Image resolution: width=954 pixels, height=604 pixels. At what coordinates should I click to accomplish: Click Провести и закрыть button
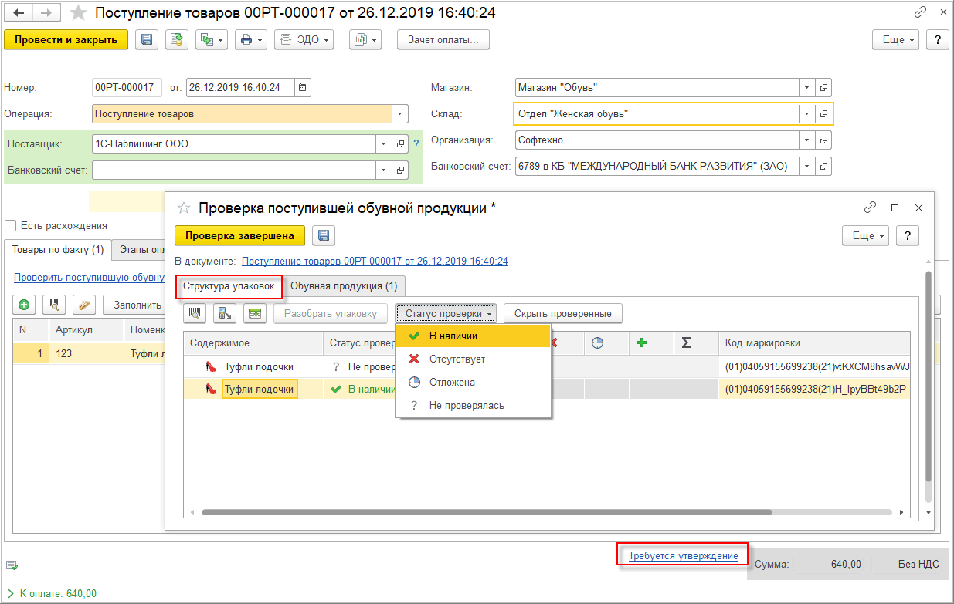[66, 39]
